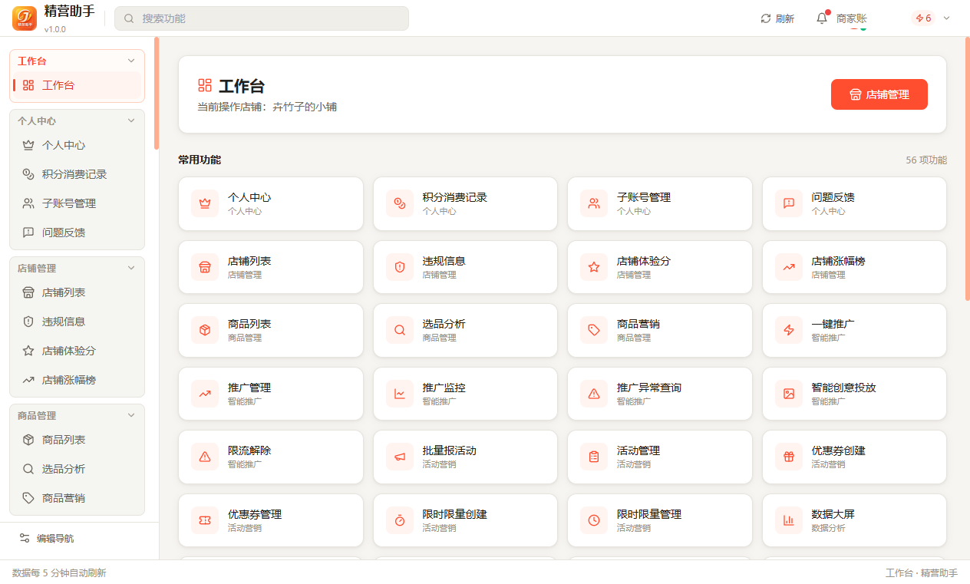Screen dimensions: 970x584
Task: Click the gift icon on 优惠券创建 card
Action: pyautogui.click(x=789, y=457)
